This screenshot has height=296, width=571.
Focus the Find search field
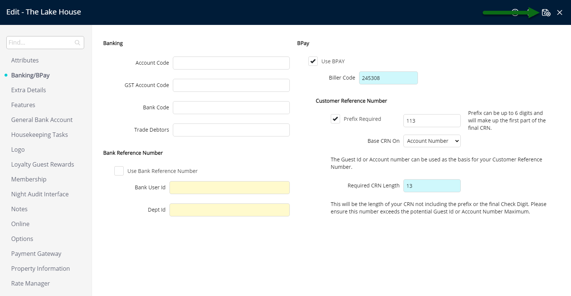(x=45, y=42)
